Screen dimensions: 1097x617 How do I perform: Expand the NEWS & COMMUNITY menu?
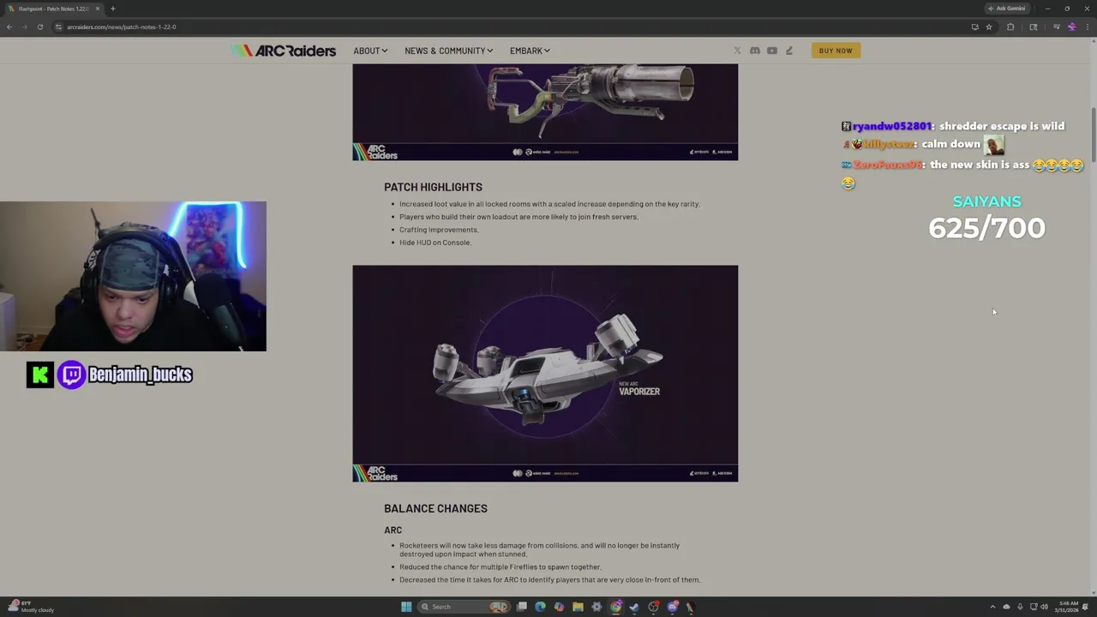tap(448, 51)
